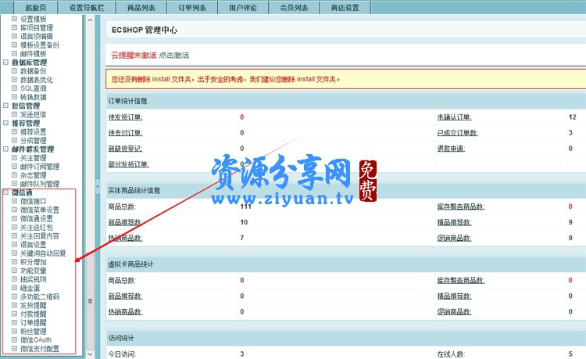Click the menu icon beside 库项目管理

(x=14, y=27)
